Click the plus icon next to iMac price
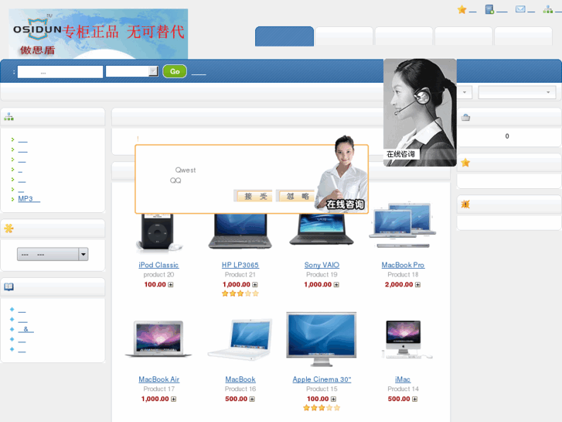Viewport: 562px width, 422px height. click(414, 399)
